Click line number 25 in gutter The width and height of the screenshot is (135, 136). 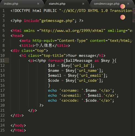(x=2, y=130)
